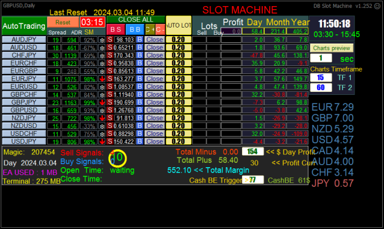
Task: Click the snowflake signal icon for USDCHF
Action: [102, 133]
